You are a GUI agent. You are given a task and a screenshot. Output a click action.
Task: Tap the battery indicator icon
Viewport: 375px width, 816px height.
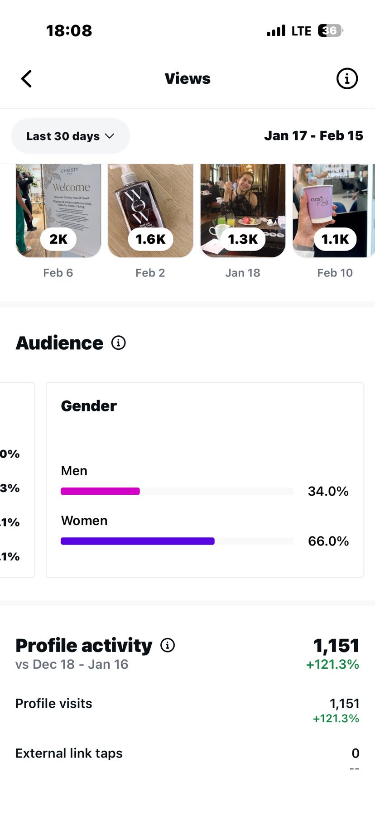click(330, 31)
